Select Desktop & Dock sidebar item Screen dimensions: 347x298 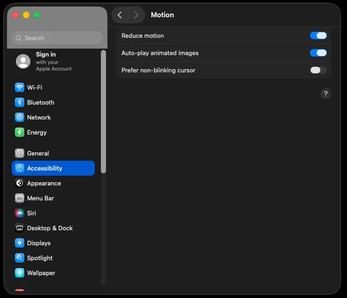click(50, 228)
